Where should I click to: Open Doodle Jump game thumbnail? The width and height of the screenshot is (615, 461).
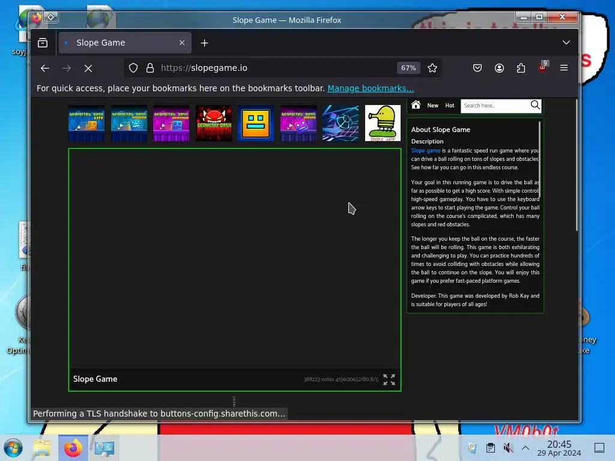click(383, 123)
